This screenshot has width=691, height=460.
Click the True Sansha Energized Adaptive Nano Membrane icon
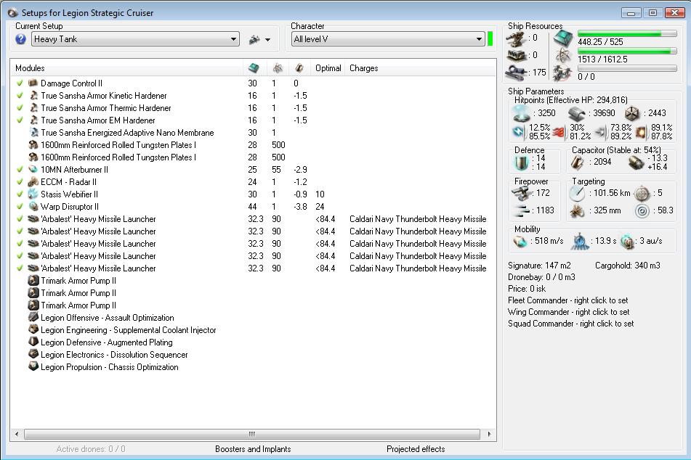click(33, 132)
